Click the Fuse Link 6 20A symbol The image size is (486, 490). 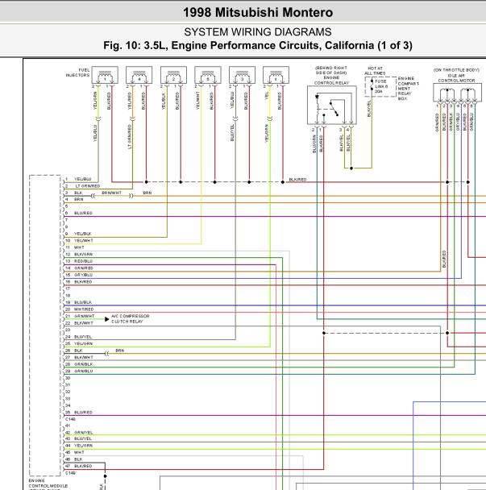pos(380,86)
